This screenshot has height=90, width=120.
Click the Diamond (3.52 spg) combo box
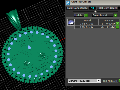(x=84, y=81)
